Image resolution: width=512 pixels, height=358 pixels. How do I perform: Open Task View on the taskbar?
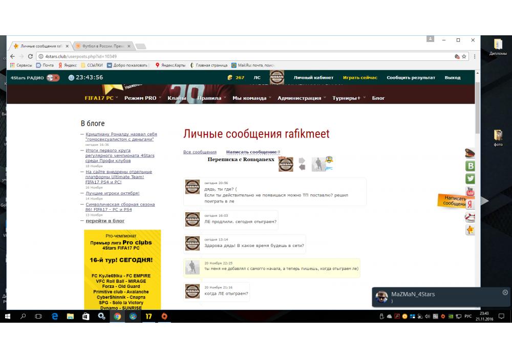38,316
